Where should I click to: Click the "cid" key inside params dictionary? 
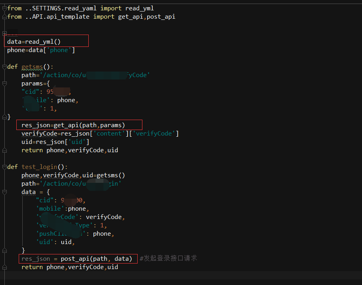[x=30, y=92]
